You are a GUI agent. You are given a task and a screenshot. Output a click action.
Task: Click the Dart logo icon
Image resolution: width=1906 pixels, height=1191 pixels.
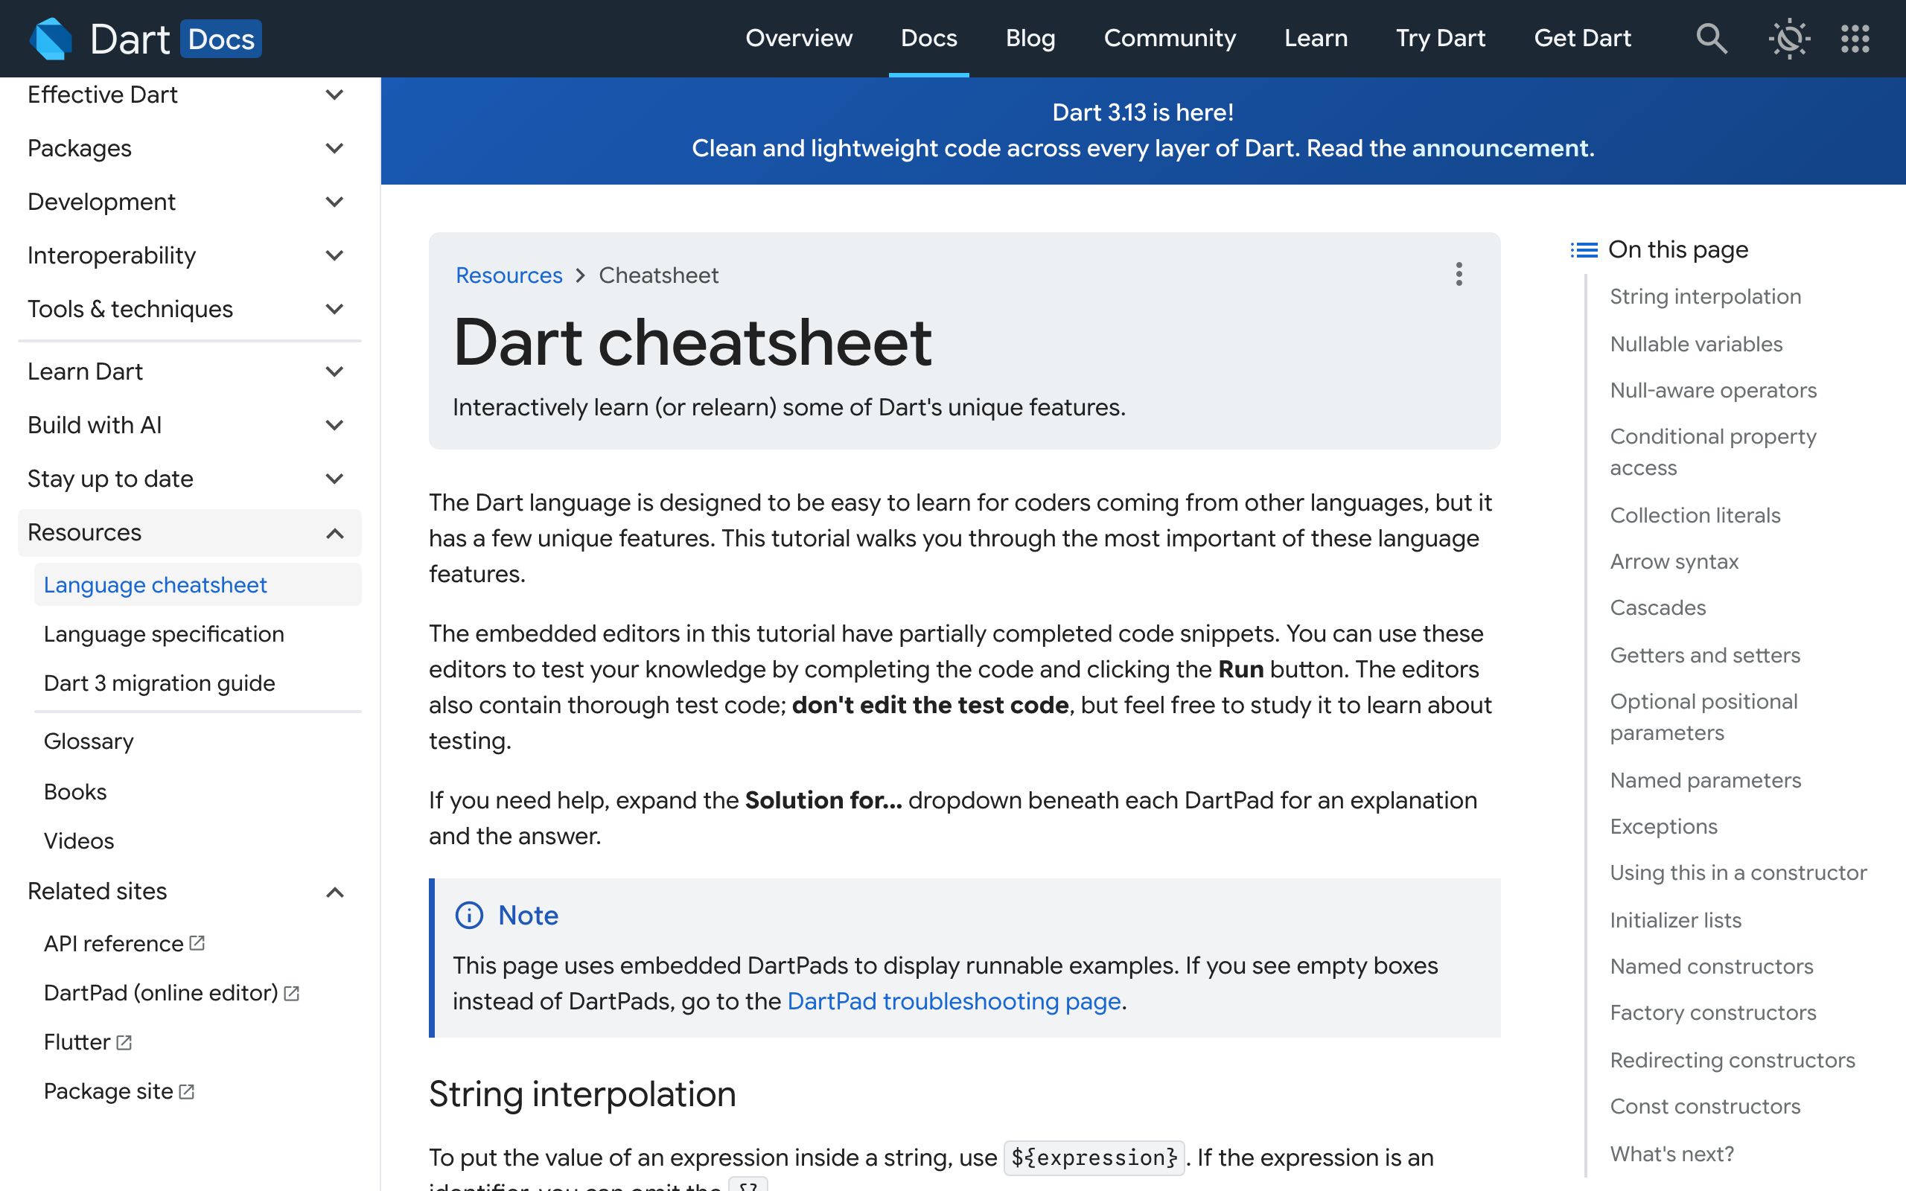point(51,38)
